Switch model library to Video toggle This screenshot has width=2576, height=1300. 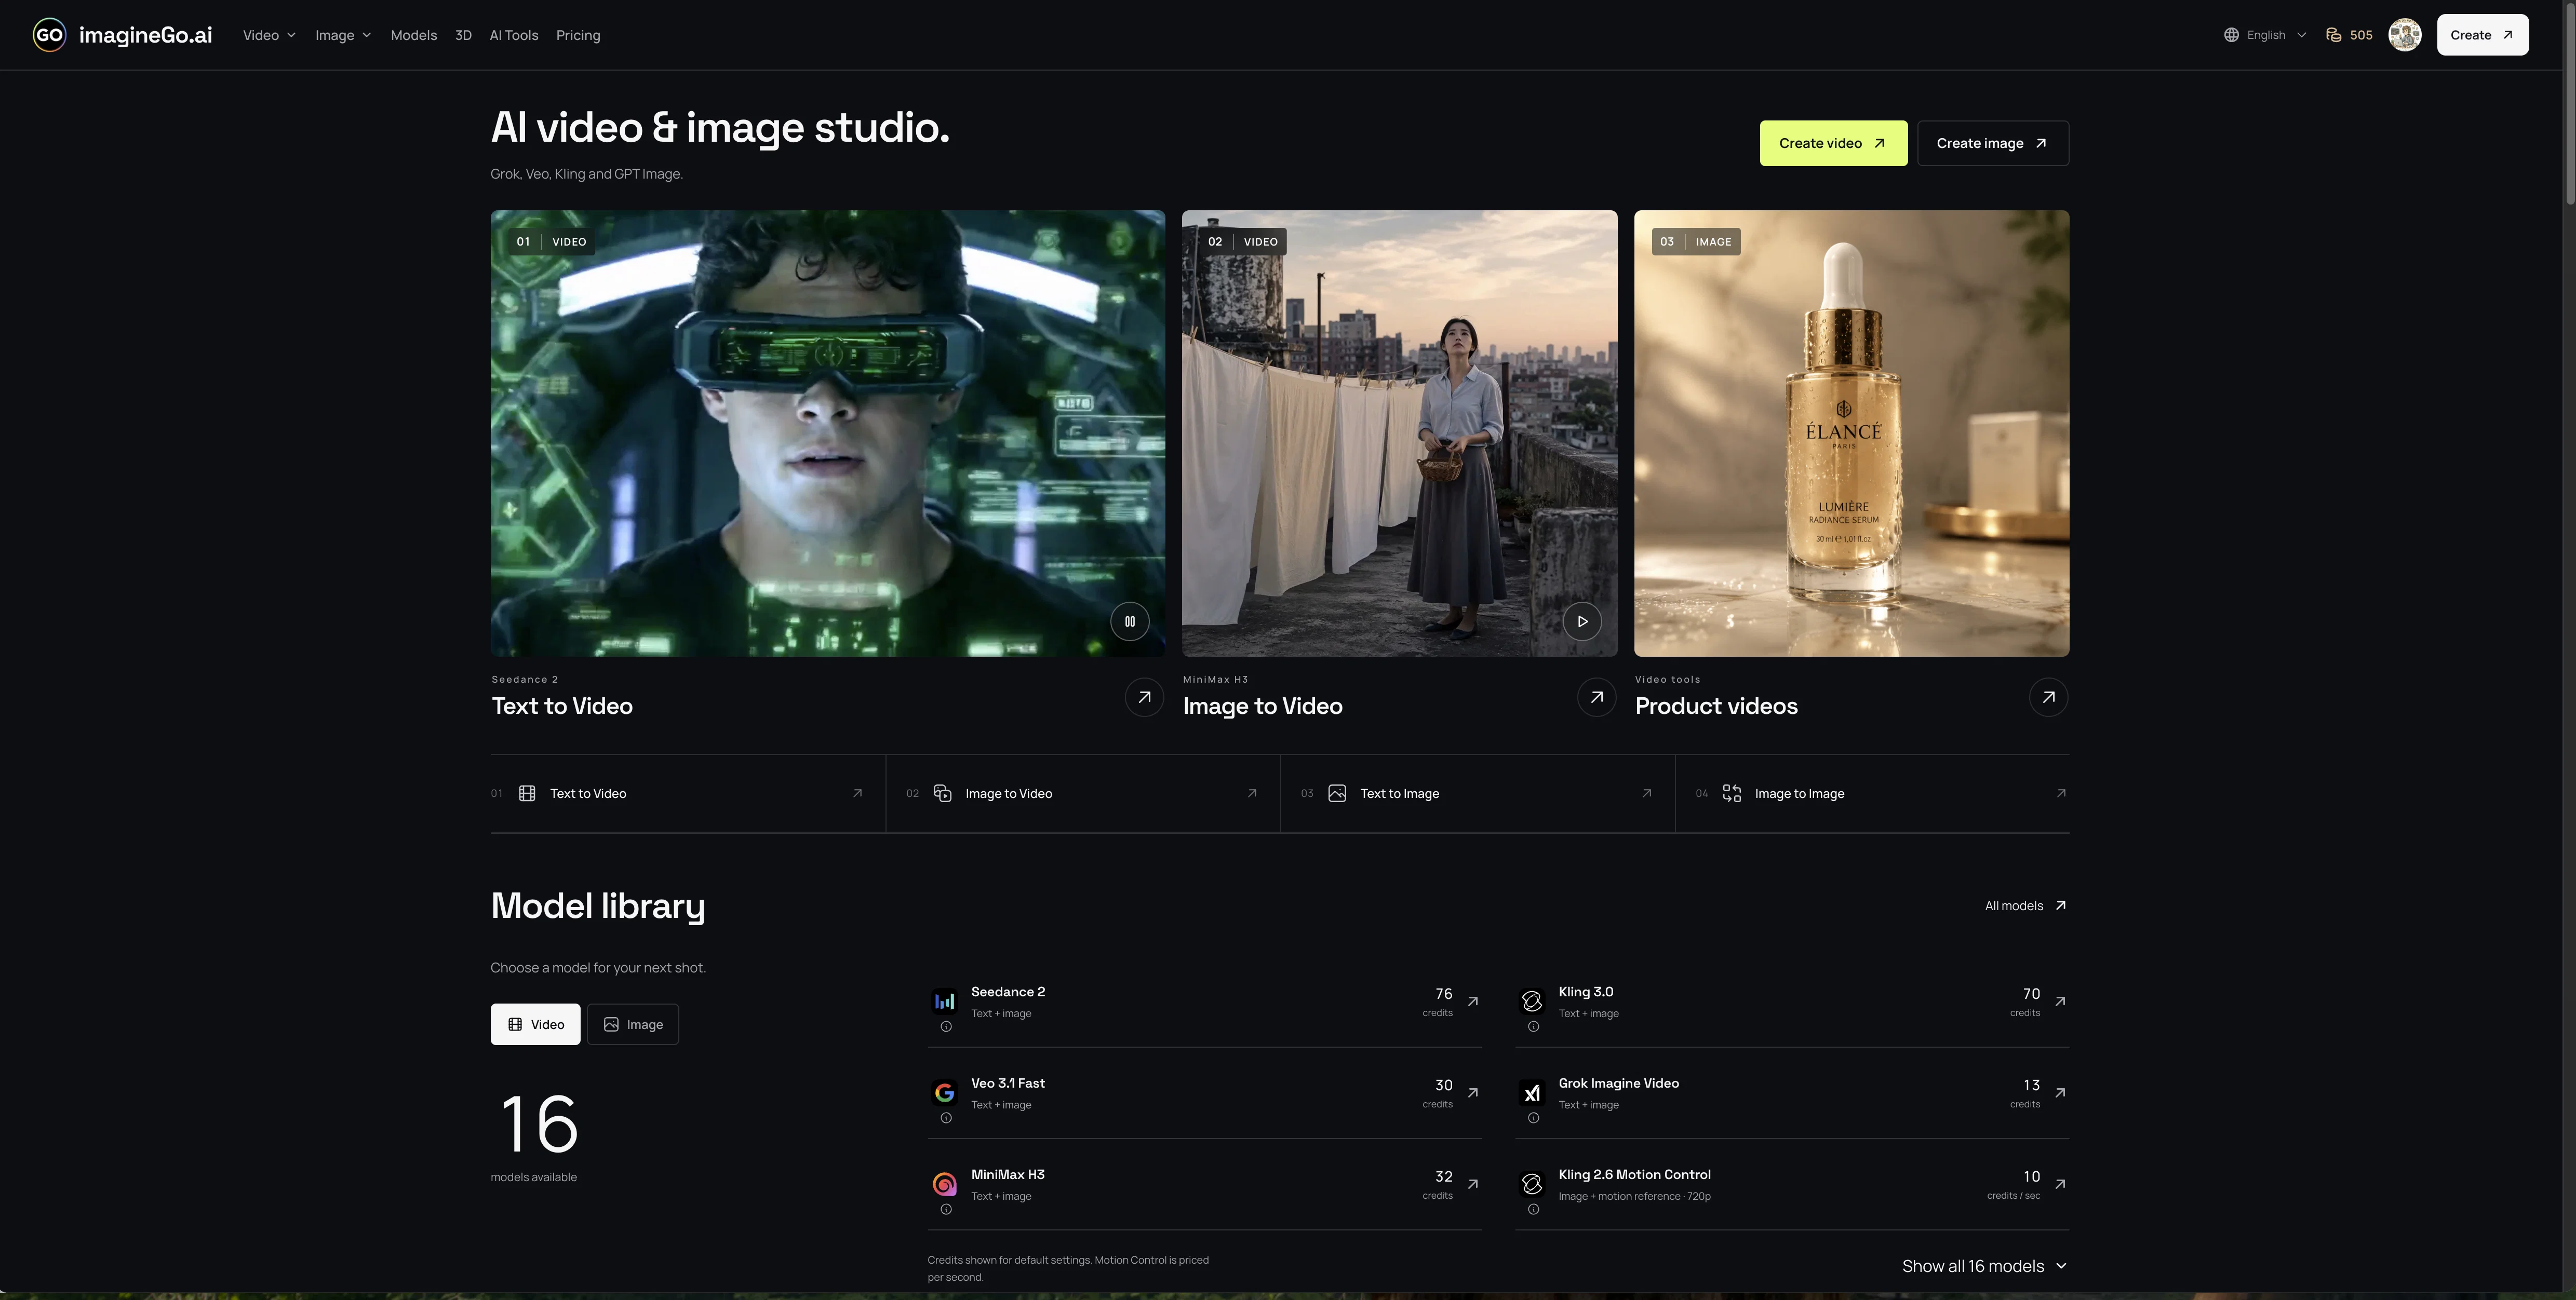click(535, 1024)
